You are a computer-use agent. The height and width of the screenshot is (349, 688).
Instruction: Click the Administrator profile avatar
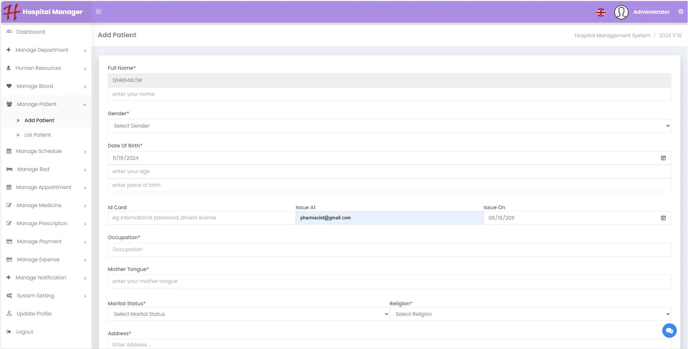pos(621,12)
